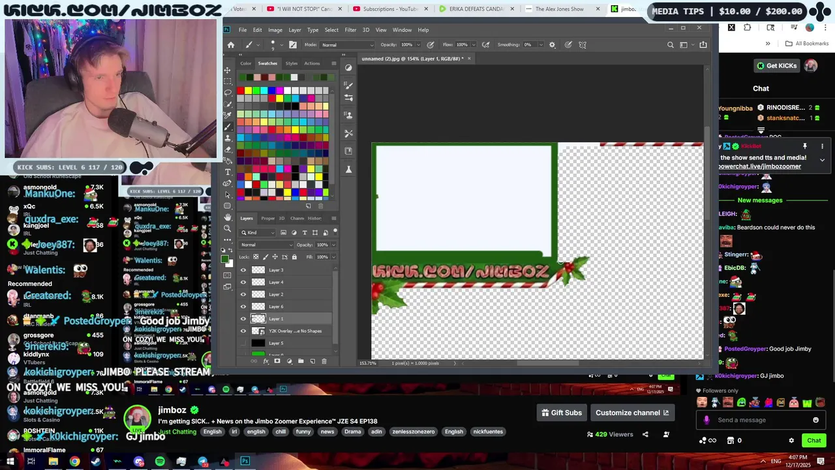This screenshot has width=835, height=470.
Task: Open the Window menu in Photoshop
Action: 402,30
